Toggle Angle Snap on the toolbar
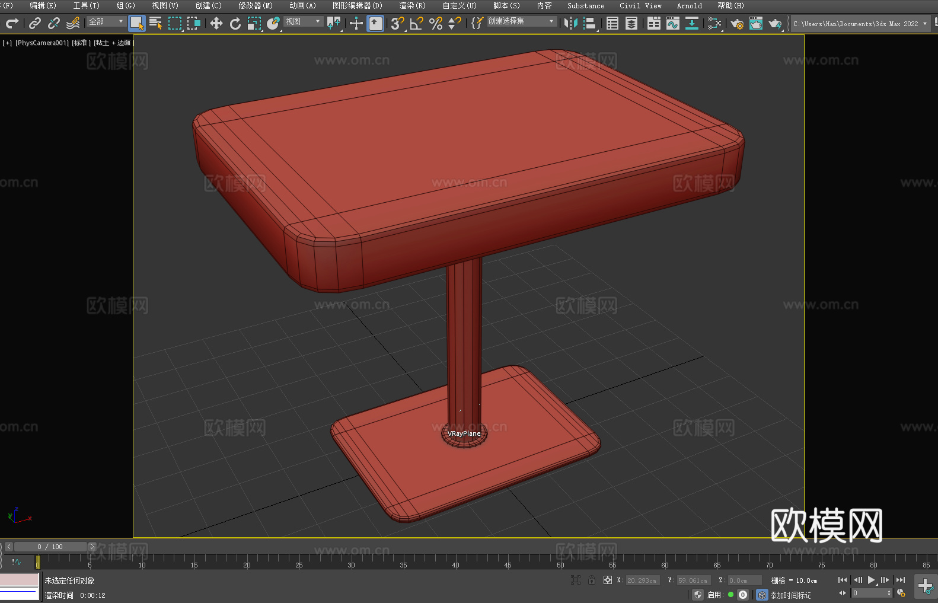This screenshot has width=938, height=603. point(416,23)
